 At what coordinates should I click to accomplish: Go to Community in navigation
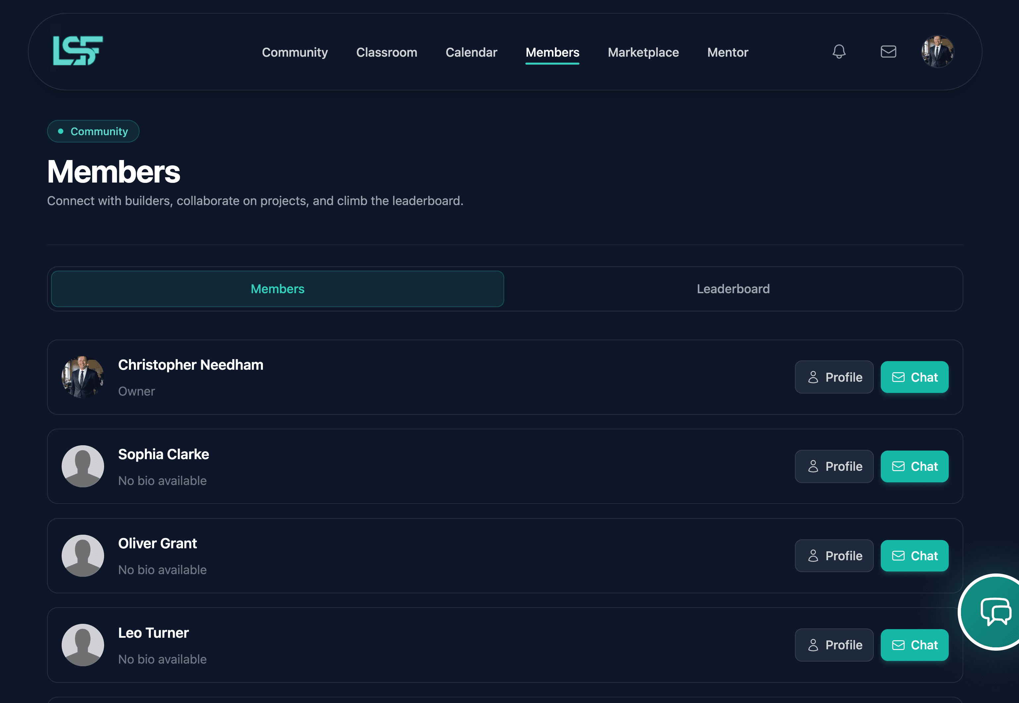(295, 52)
